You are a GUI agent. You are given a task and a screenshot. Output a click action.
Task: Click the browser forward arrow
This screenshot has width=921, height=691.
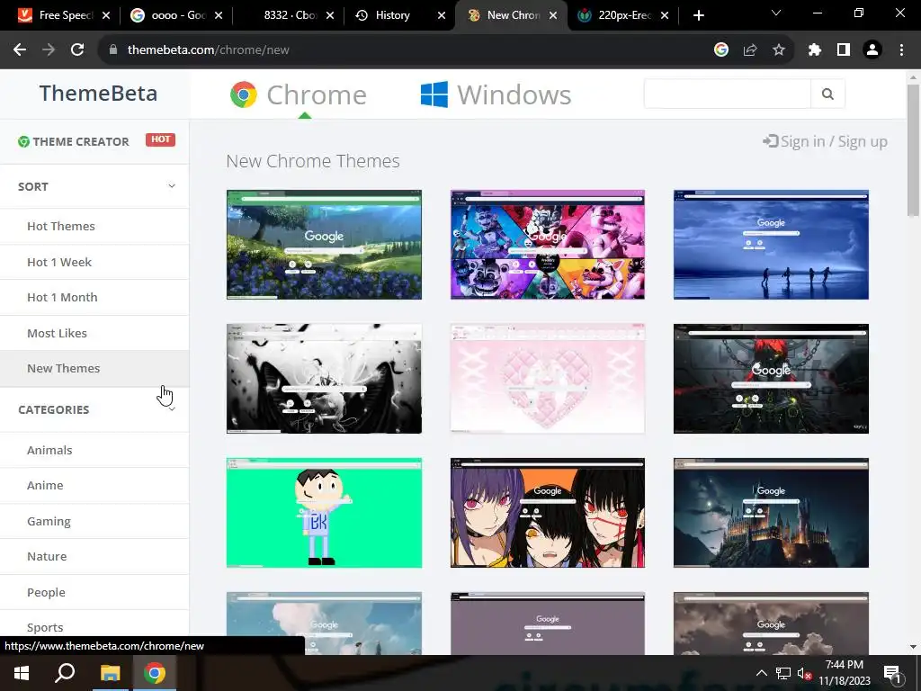[x=49, y=50]
